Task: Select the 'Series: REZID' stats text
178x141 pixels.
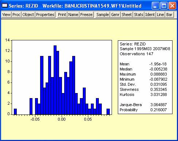Action: point(133,44)
